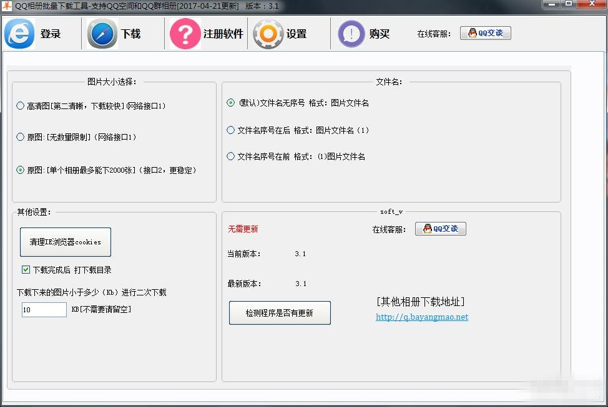Click the sheep app icon in title bar
The image size is (608, 407).
tap(7, 6)
